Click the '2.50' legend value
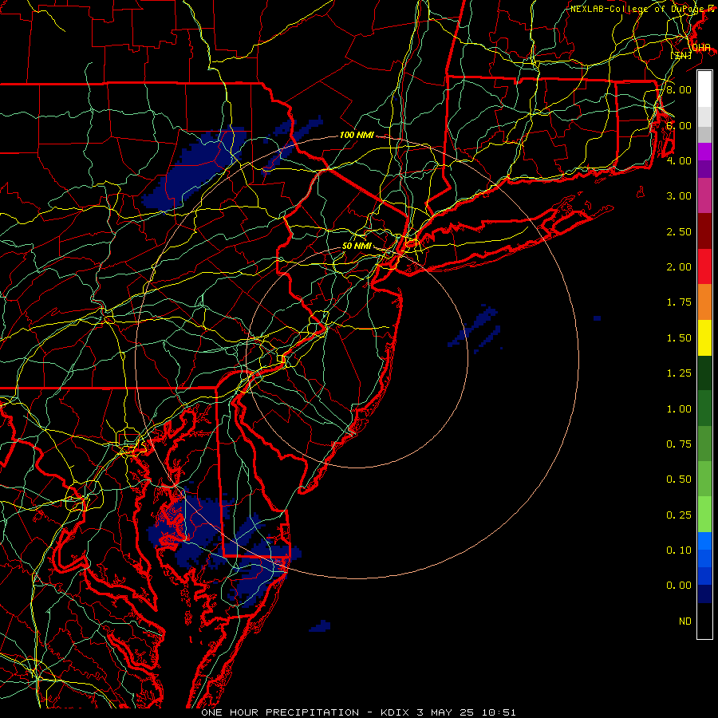Viewport: 718px width, 718px height. (x=679, y=231)
